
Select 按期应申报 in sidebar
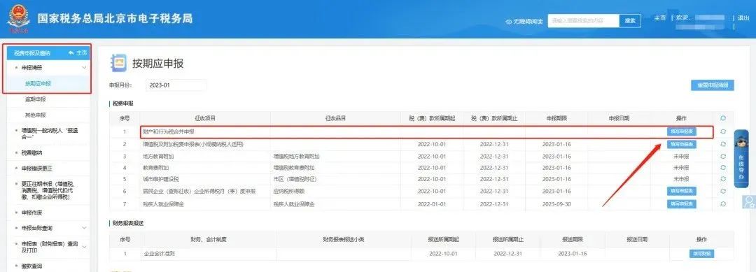pos(38,83)
